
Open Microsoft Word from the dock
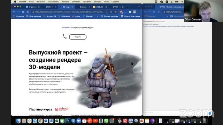pos(46,121)
